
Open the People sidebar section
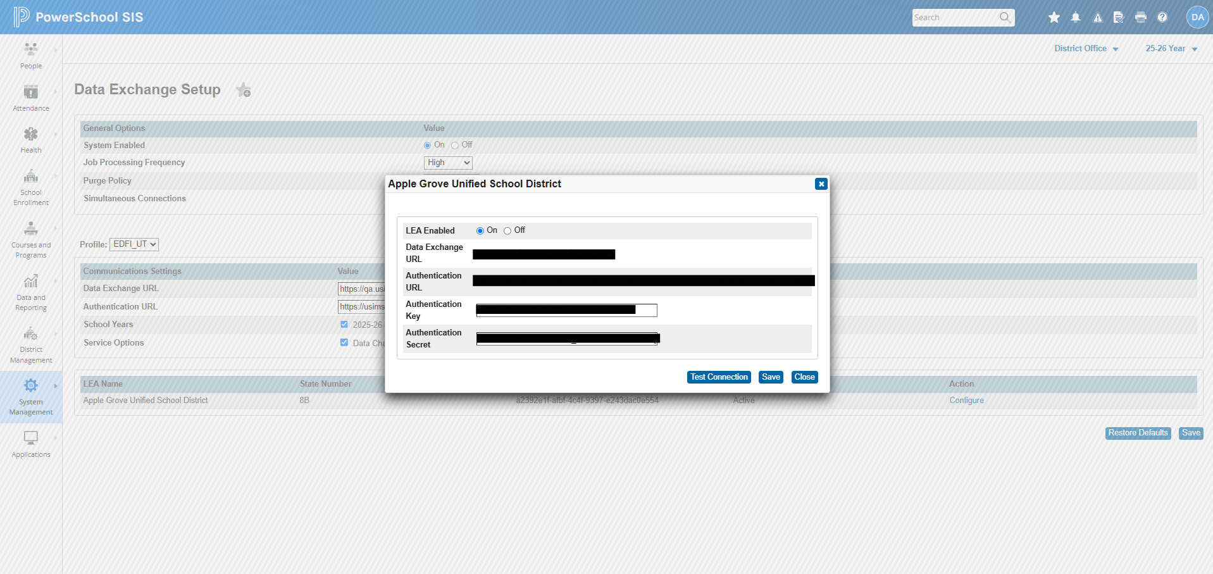click(x=31, y=56)
